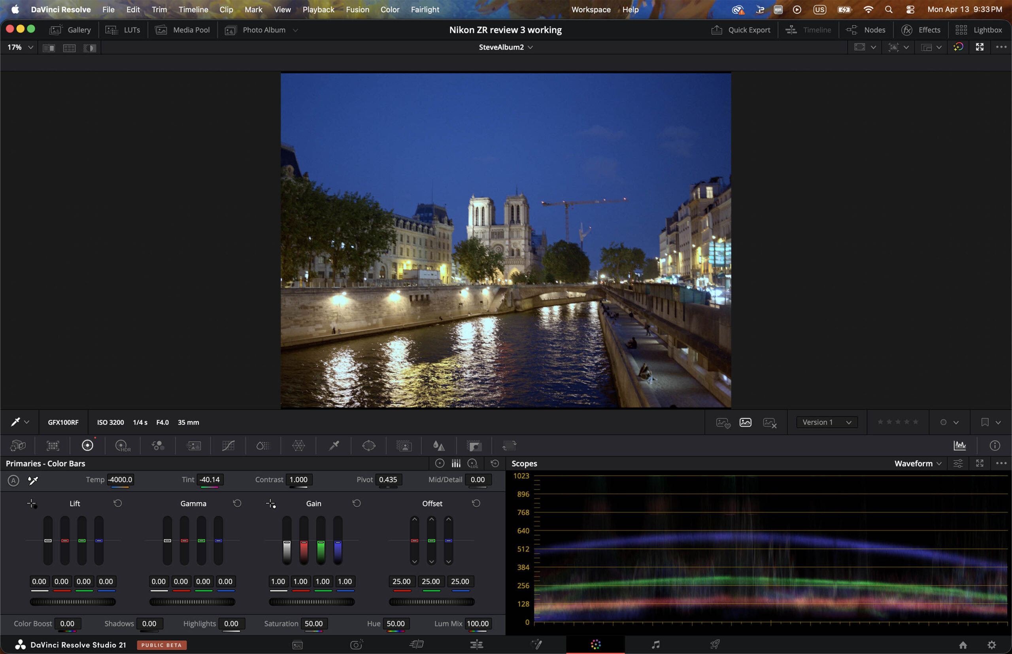Open the Blur palette icon
The height and width of the screenshot is (654, 1012).
tap(439, 445)
